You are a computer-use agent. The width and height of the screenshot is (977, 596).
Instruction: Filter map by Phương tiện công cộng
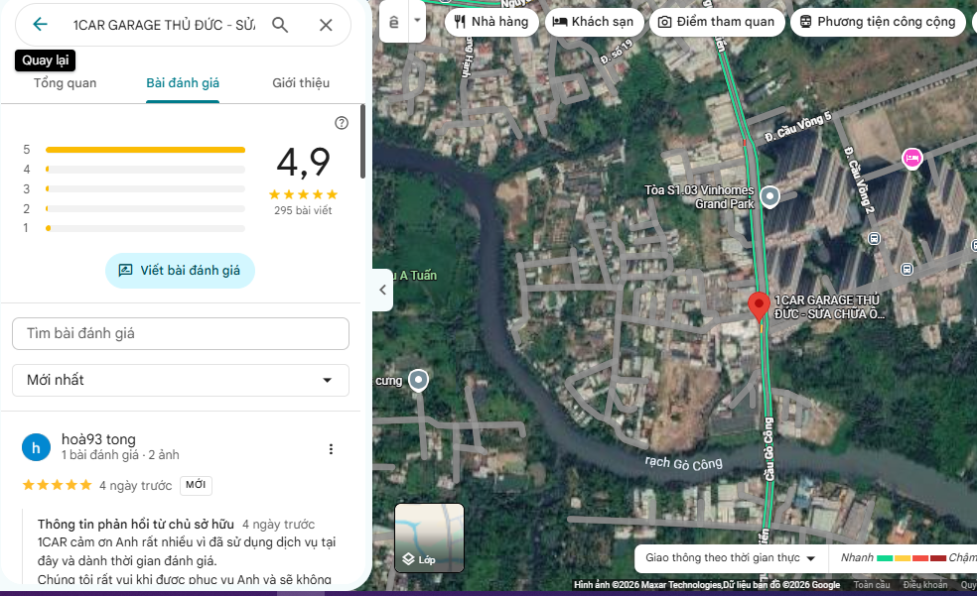(x=878, y=22)
